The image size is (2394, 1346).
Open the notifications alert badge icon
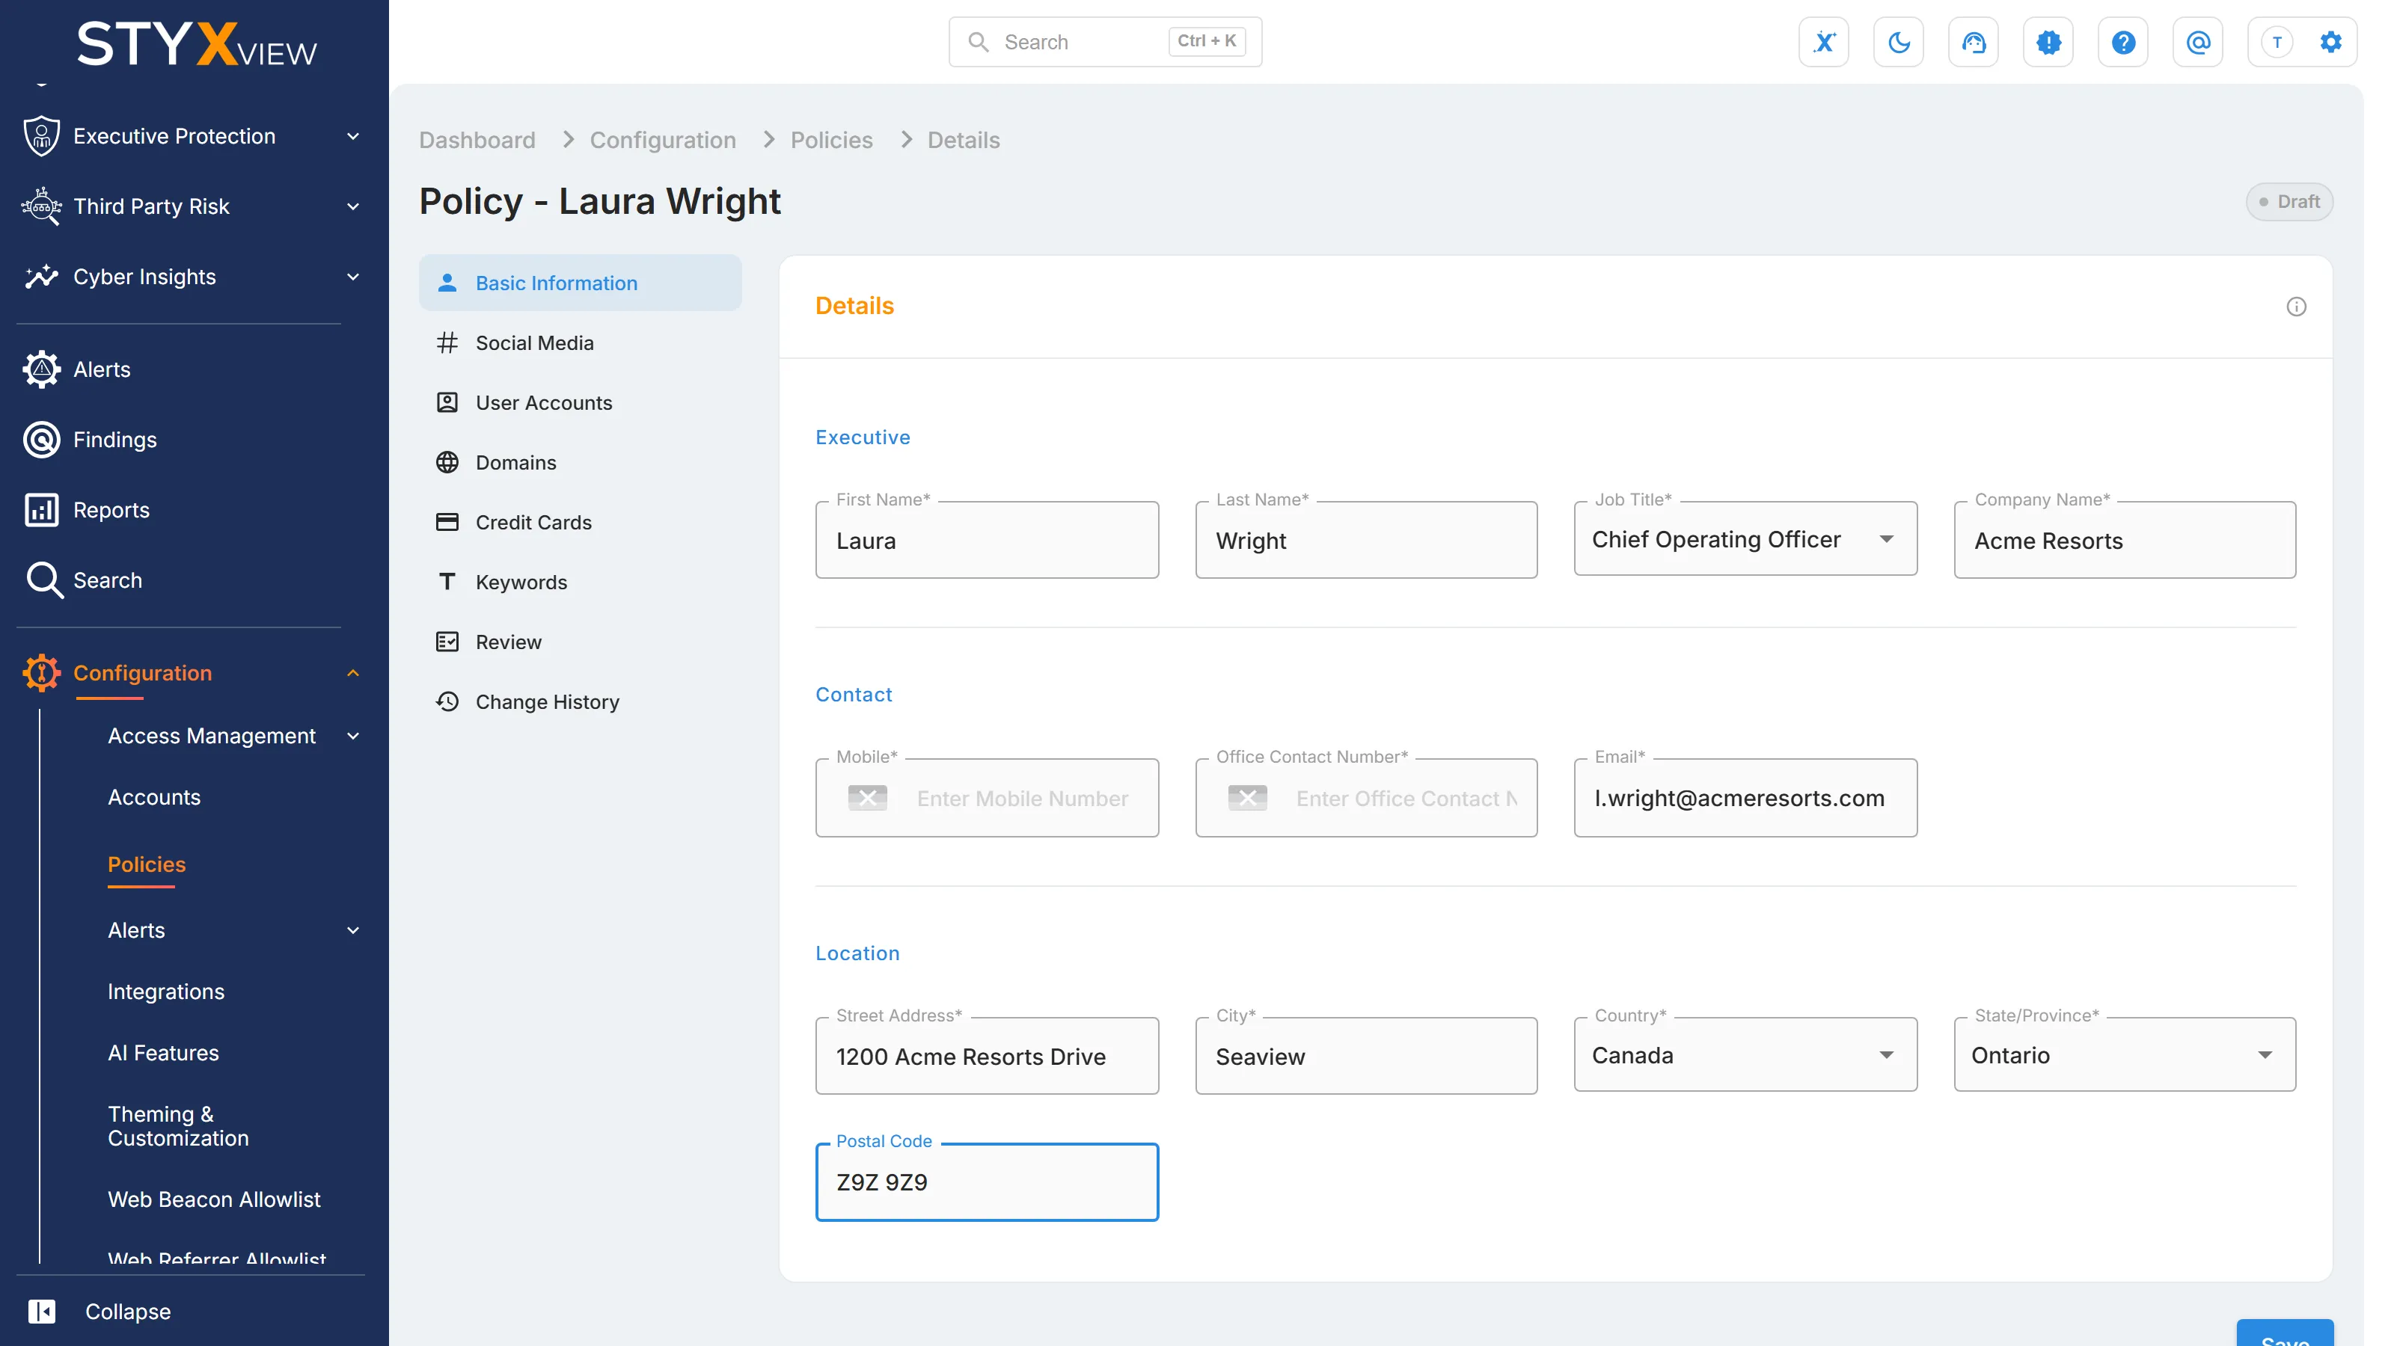click(x=2048, y=42)
